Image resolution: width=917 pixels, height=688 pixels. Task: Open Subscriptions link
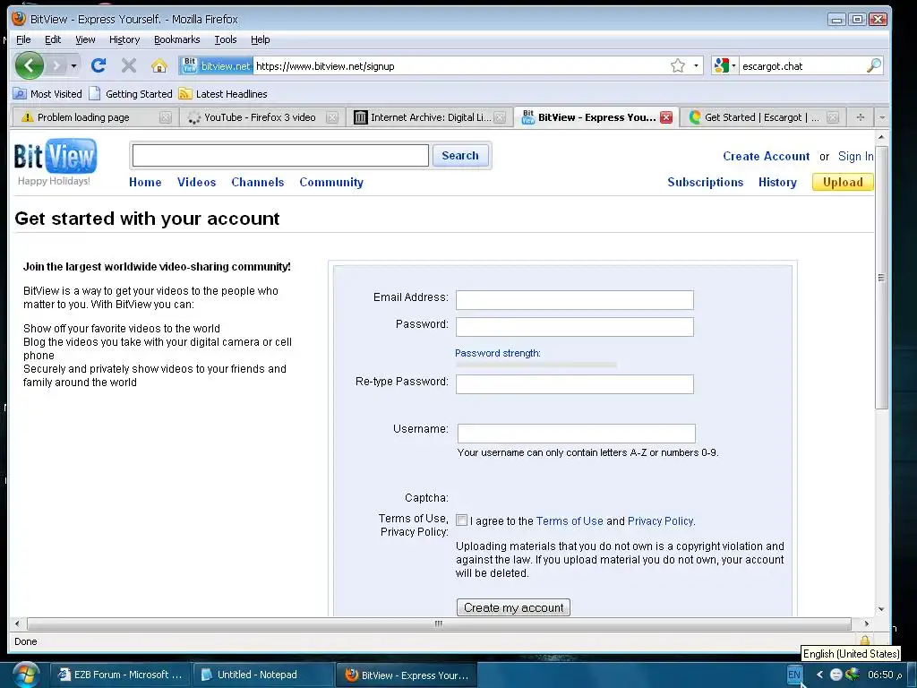point(706,183)
